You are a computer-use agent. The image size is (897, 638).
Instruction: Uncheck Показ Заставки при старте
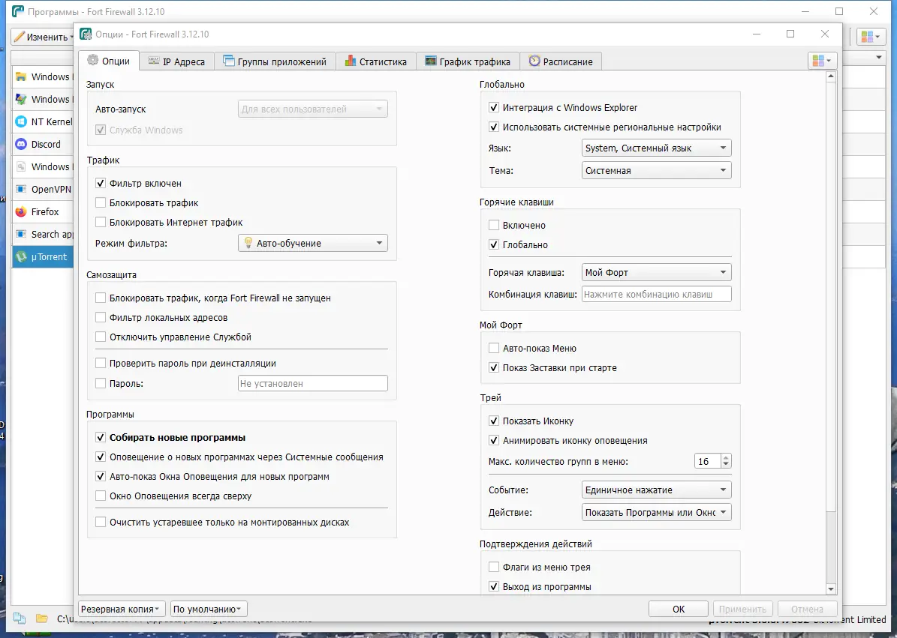click(494, 367)
